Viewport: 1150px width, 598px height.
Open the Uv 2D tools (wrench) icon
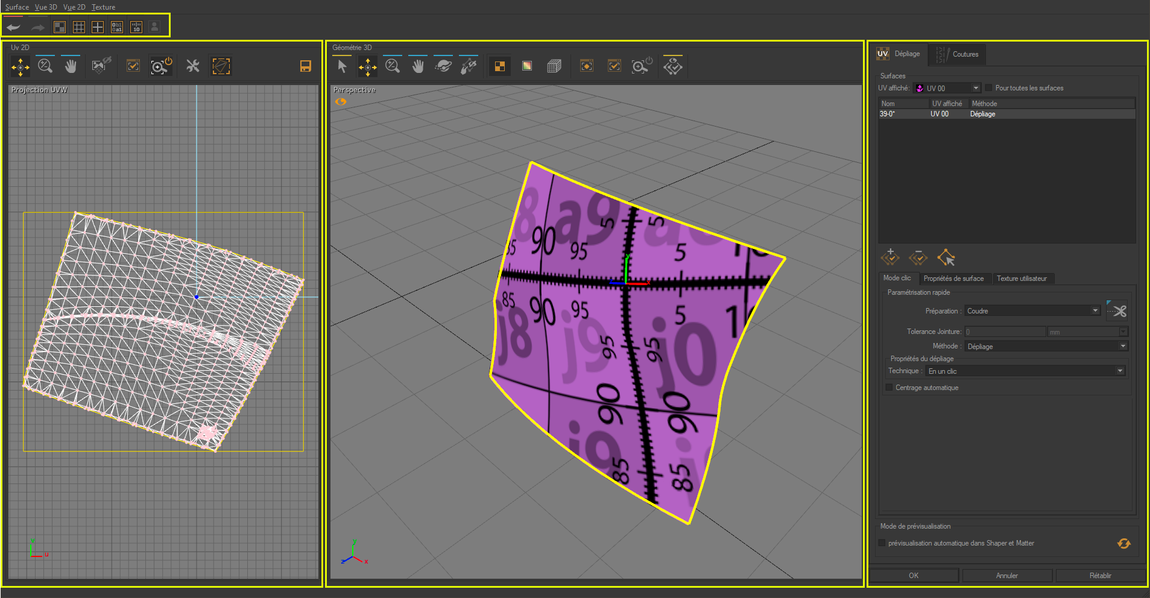coord(192,66)
